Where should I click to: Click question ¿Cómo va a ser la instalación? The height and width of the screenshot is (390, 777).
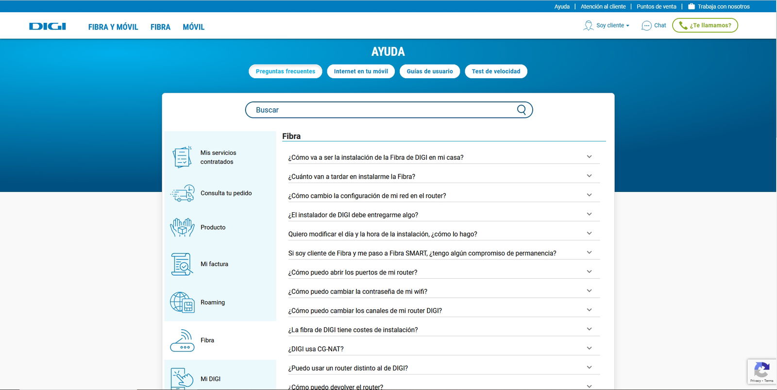click(x=376, y=157)
